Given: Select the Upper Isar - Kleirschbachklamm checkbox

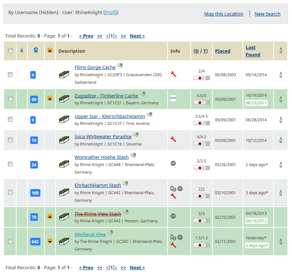Looking at the screenshot, I should coord(10,119).
